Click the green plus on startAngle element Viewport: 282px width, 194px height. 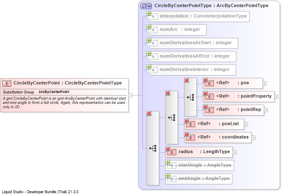click(x=168, y=162)
